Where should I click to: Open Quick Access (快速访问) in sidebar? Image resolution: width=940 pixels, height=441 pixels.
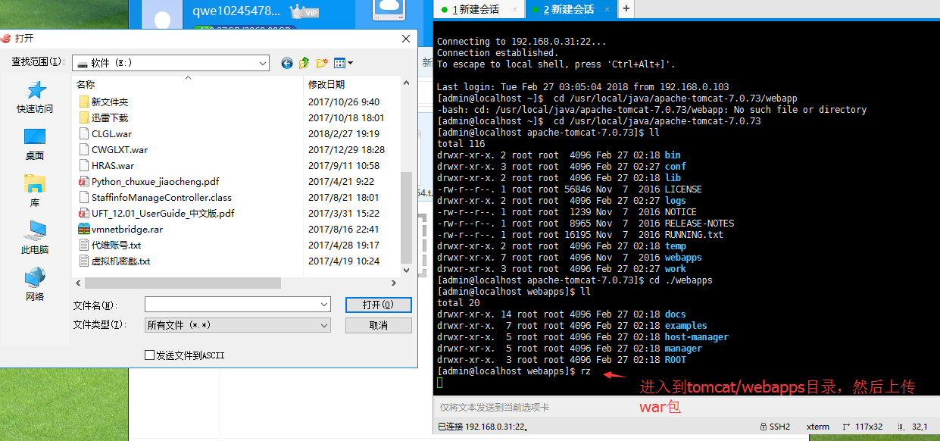click(x=35, y=98)
